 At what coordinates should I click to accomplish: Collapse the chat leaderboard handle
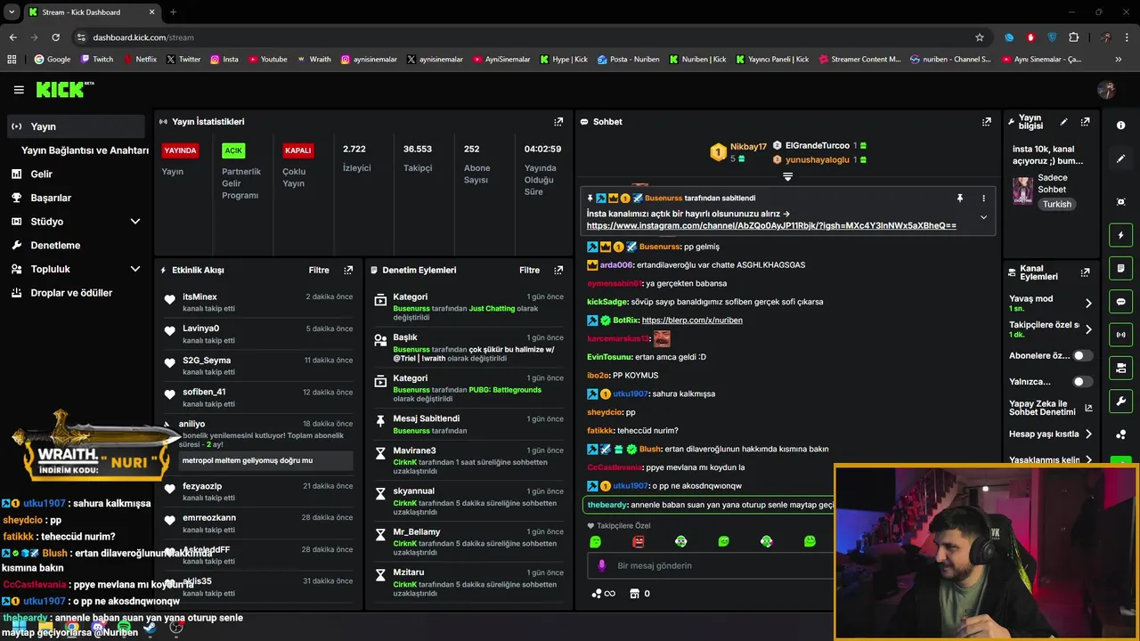click(x=787, y=177)
